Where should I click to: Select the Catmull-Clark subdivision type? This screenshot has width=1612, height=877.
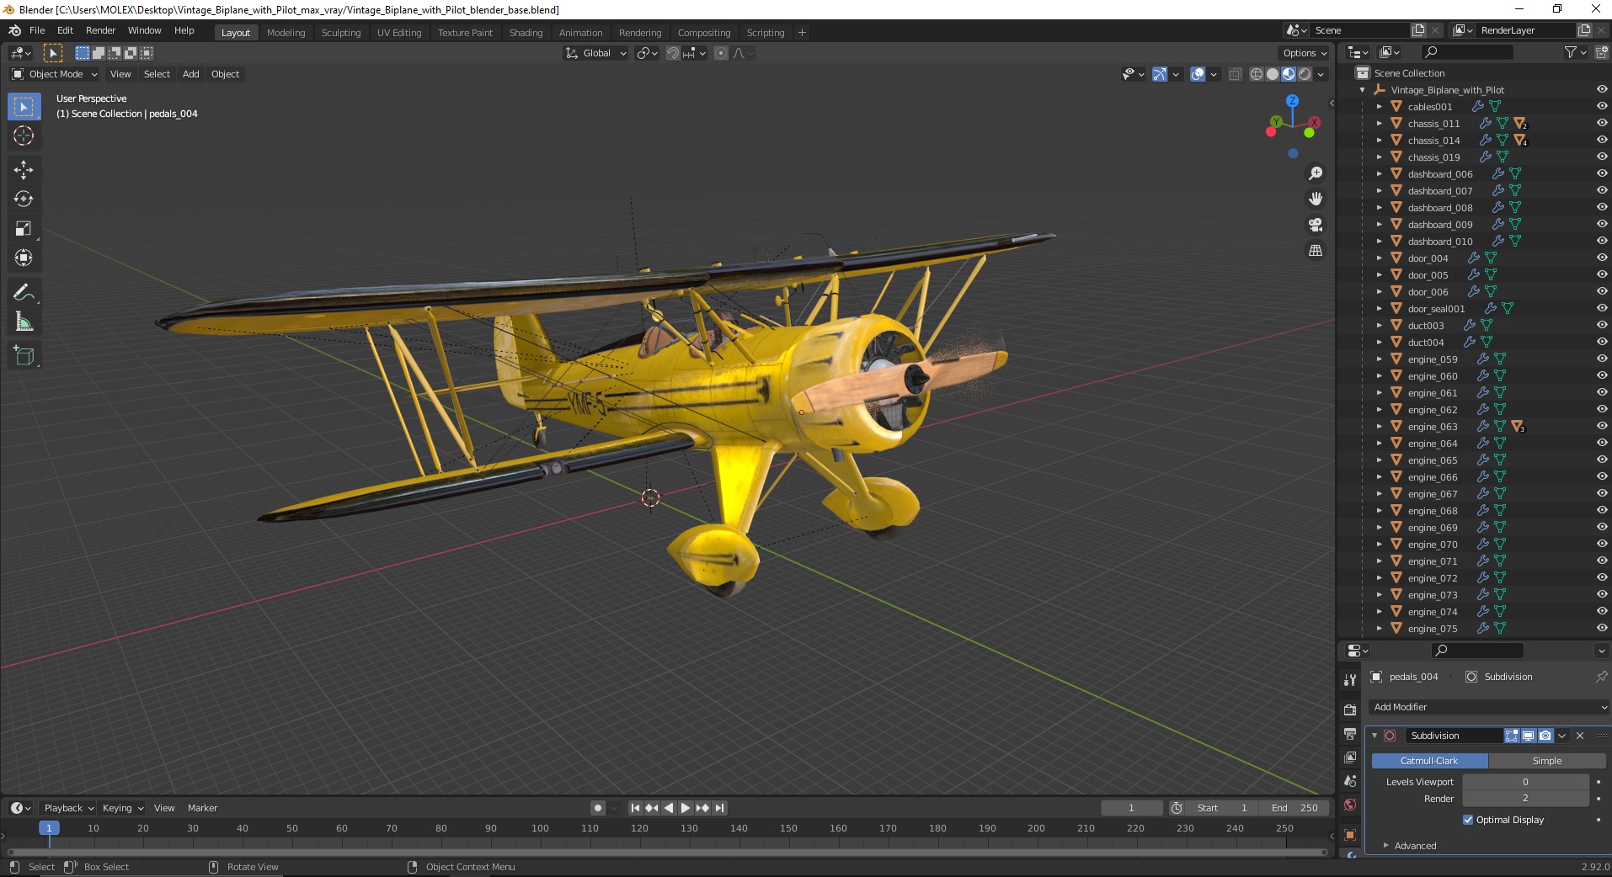[1429, 761]
